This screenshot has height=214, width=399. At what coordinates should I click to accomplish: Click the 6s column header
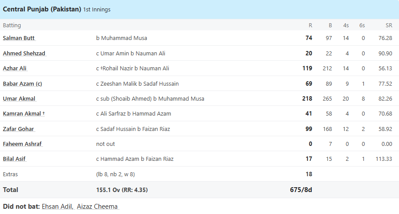[x=362, y=25]
